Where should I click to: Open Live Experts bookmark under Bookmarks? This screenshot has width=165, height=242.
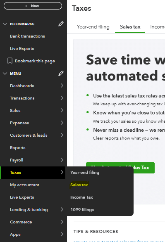coord(22,49)
